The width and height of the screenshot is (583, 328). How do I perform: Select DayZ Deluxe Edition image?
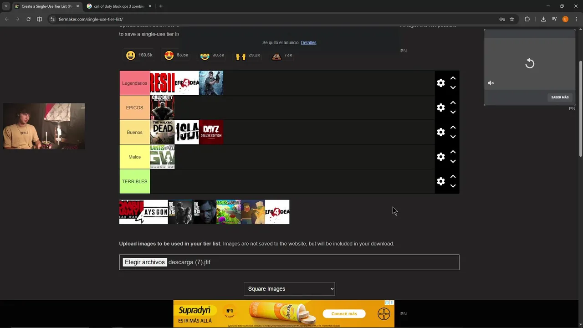pos(211,132)
